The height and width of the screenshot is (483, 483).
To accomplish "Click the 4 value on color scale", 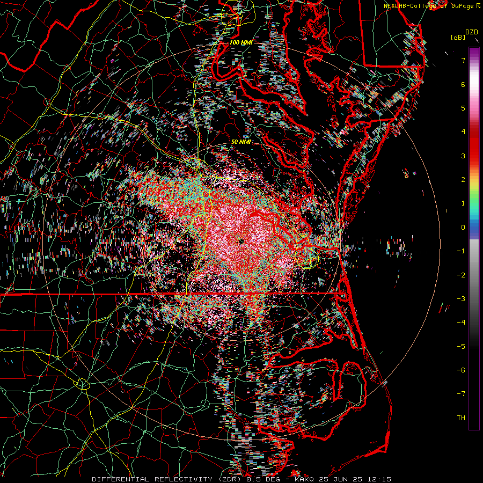I will click(463, 132).
